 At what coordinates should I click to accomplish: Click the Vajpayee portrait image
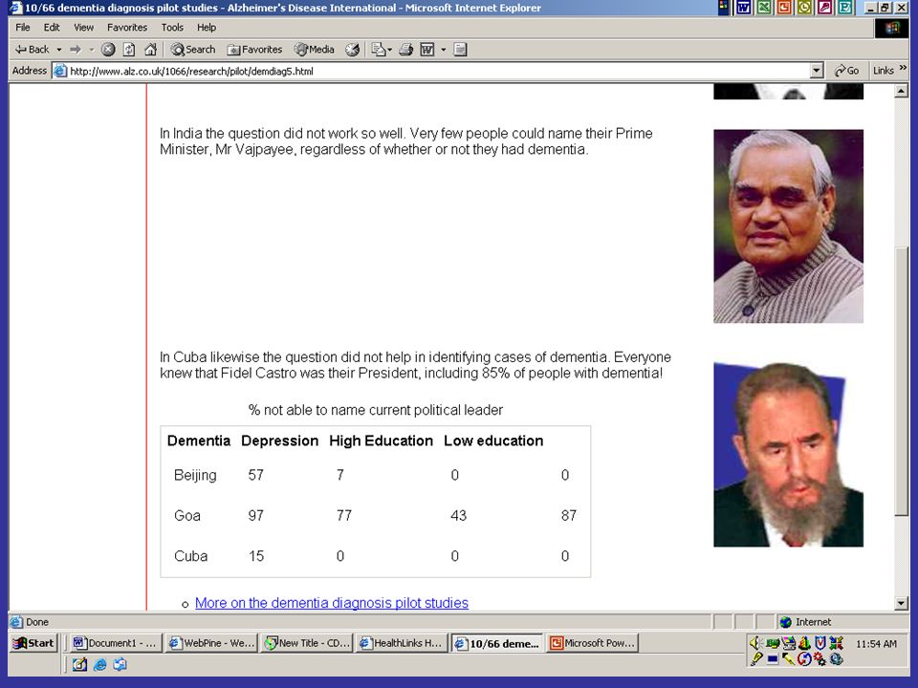click(x=788, y=226)
